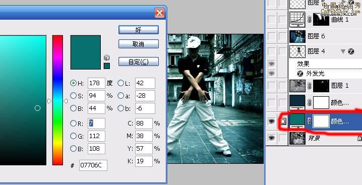The height and width of the screenshot is (185, 362).
Task: Click chain link on dark navy 颜色 layer
Action: 310,102
